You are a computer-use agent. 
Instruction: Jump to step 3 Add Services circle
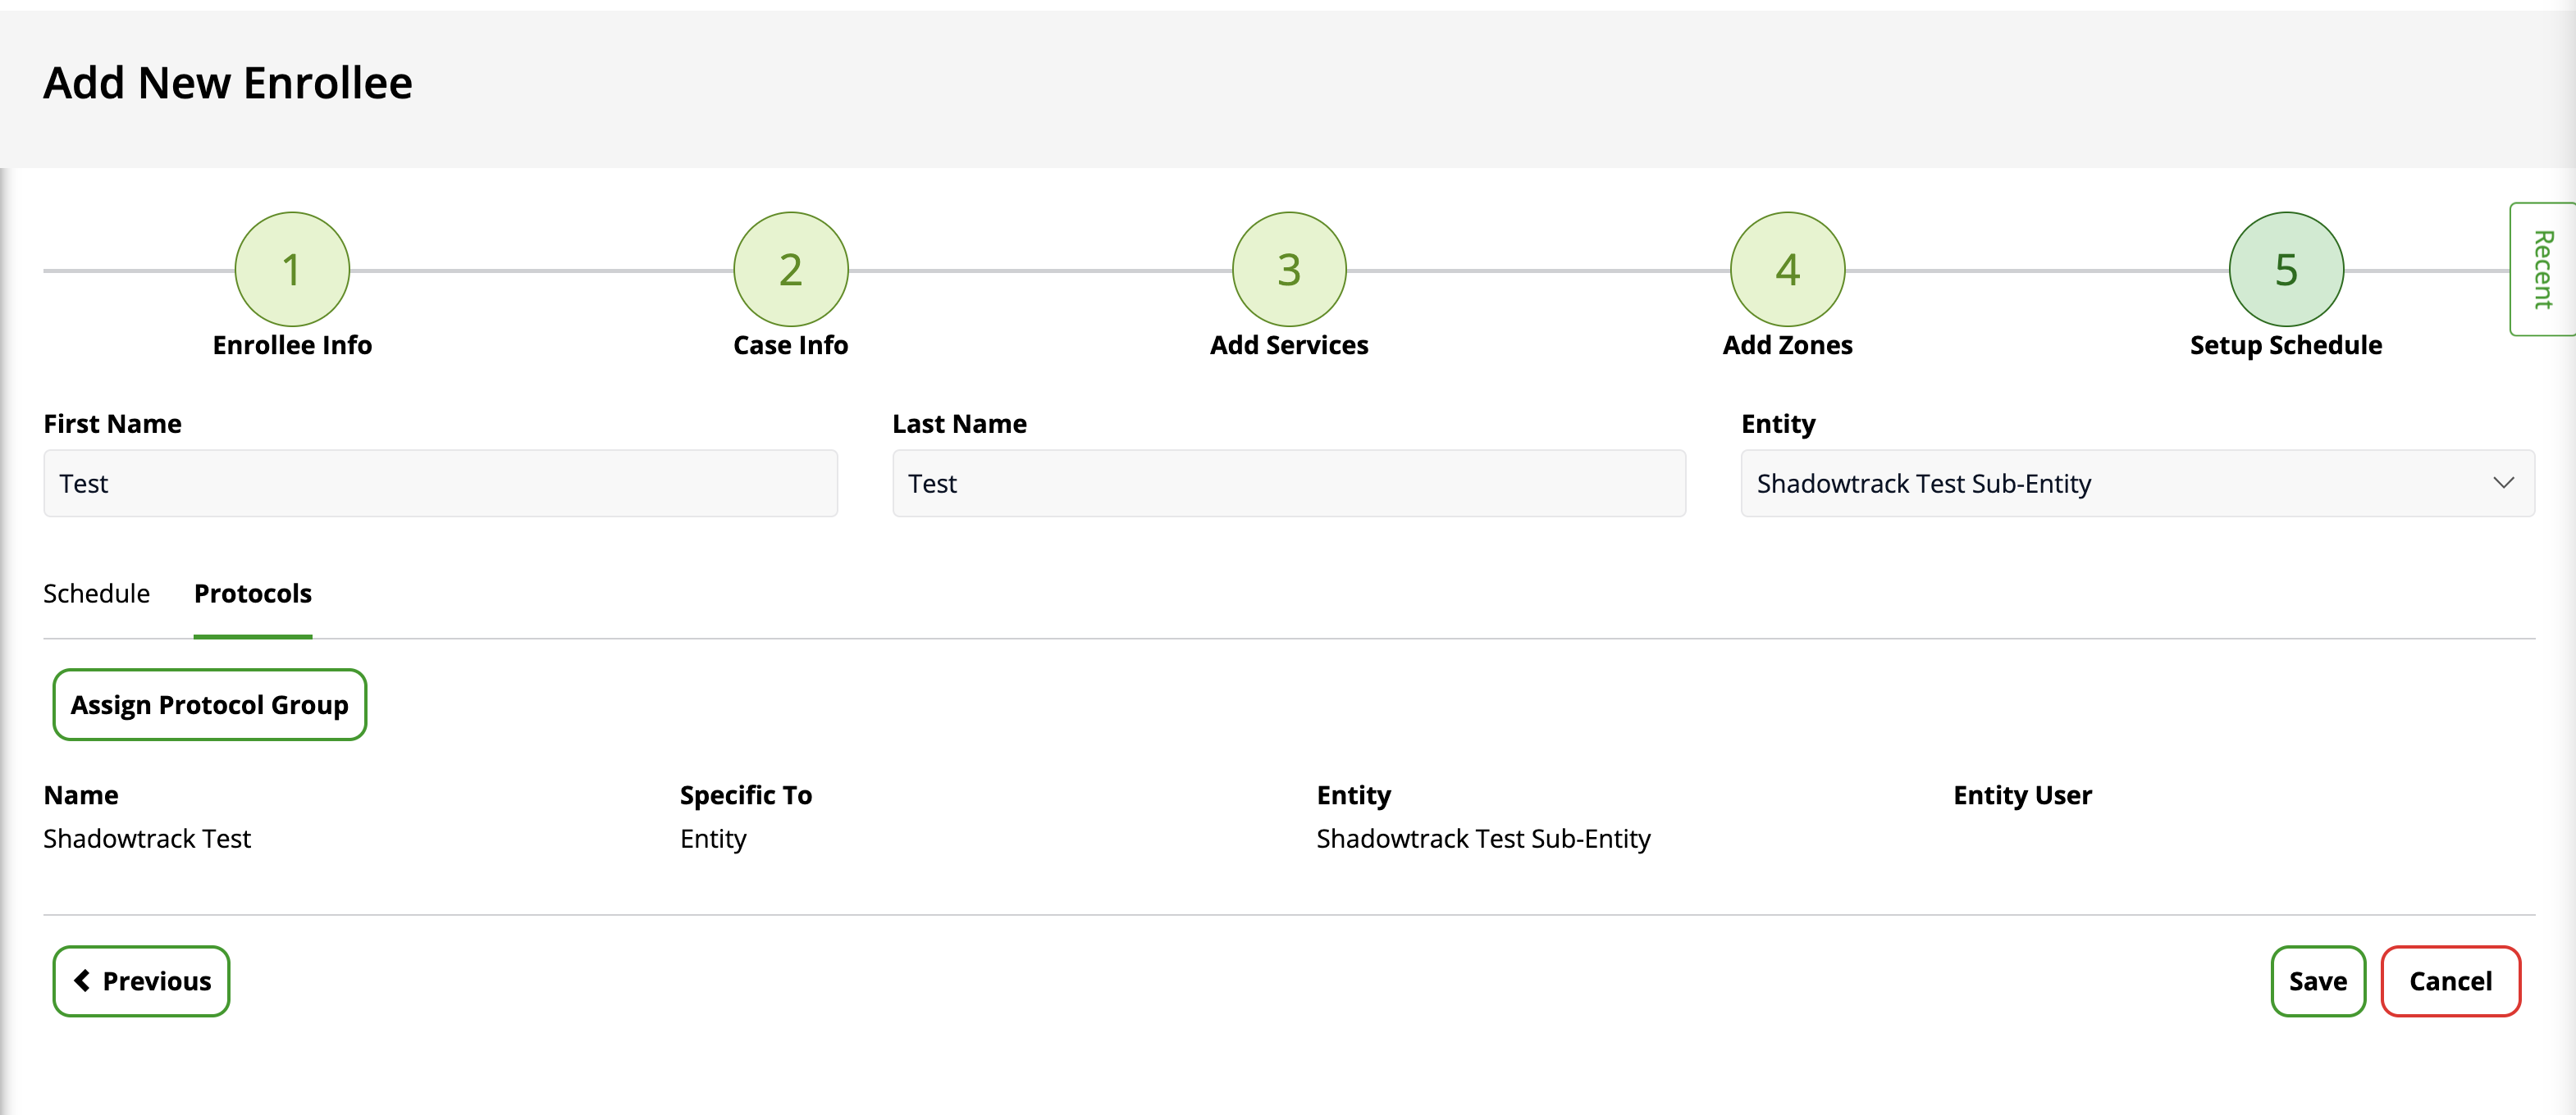(x=1289, y=269)
